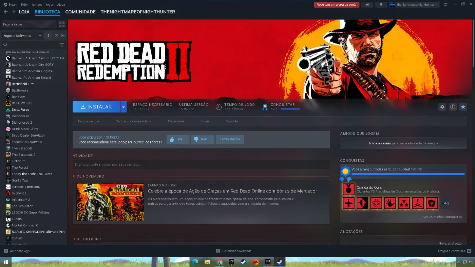
Task: Click the INSTALAR button
Action: coord(96,107)
